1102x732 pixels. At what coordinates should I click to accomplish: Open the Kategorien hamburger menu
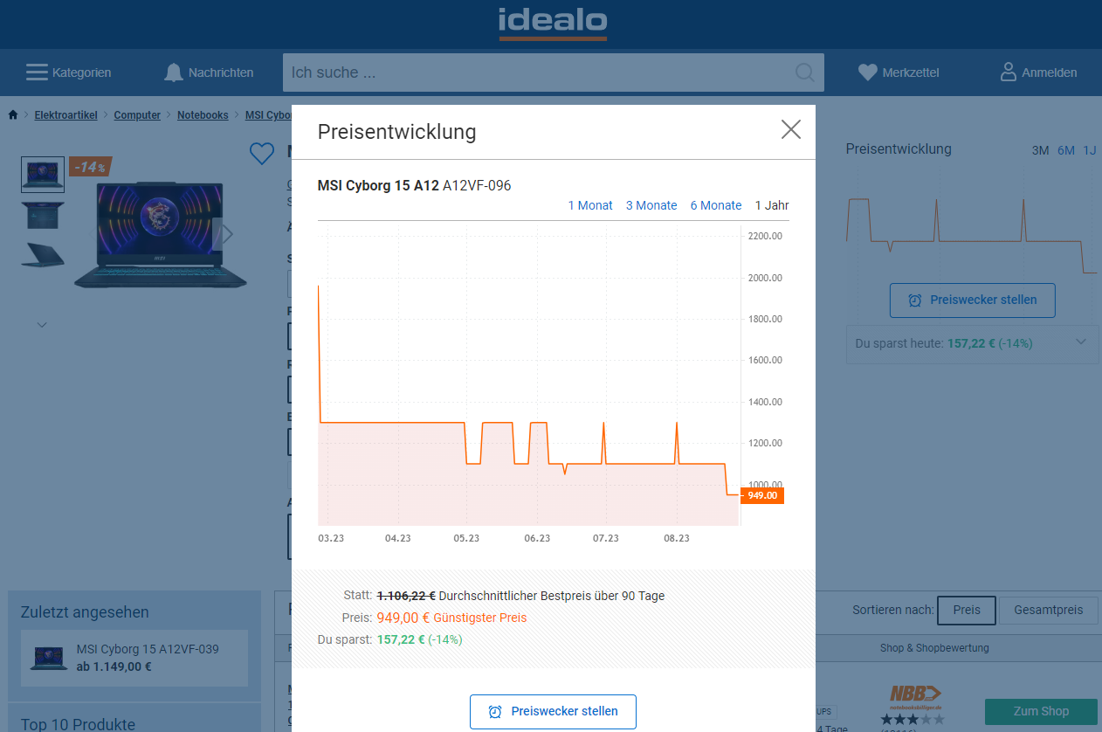click(37, 73)
